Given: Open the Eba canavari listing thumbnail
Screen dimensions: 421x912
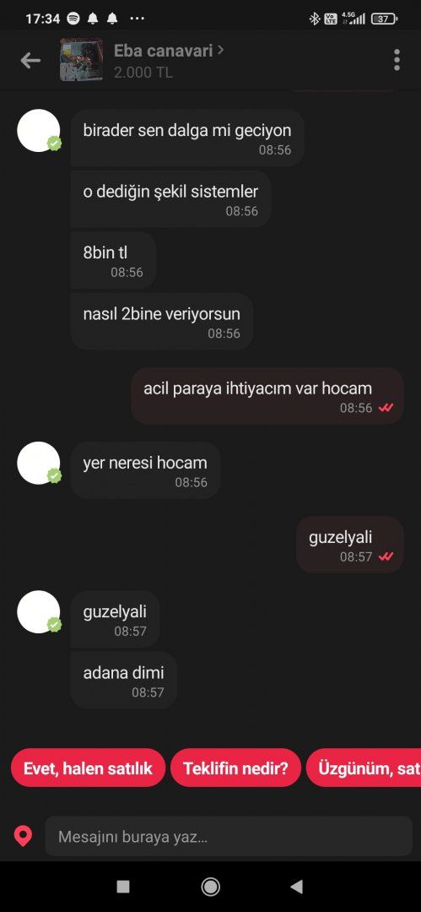Looking at the screenshot, I should click(x=81, y=60).
